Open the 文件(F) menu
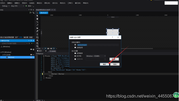This screenshot has width=179, height=101. pos(3,3)
